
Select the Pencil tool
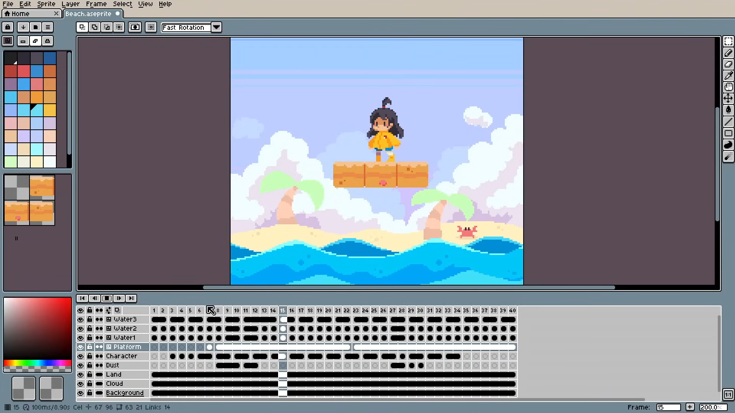pyautogui.click(x=728, y=53)
